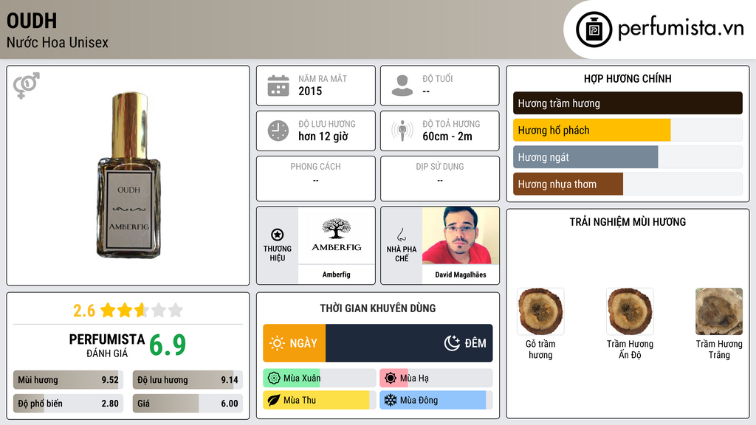The width and height of the screenshot is (756, 425).
Task: Open the Amberfig brand logo
Action: point(337,235)
